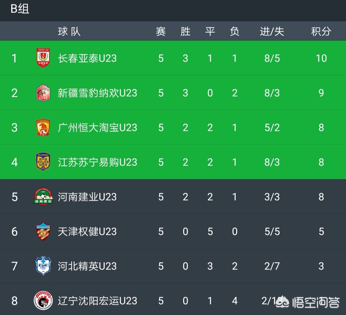Select the Tianjin Quanjian QUANJIAN badge
The width and height of the screenshot is (346, 315).
(44, 232)
